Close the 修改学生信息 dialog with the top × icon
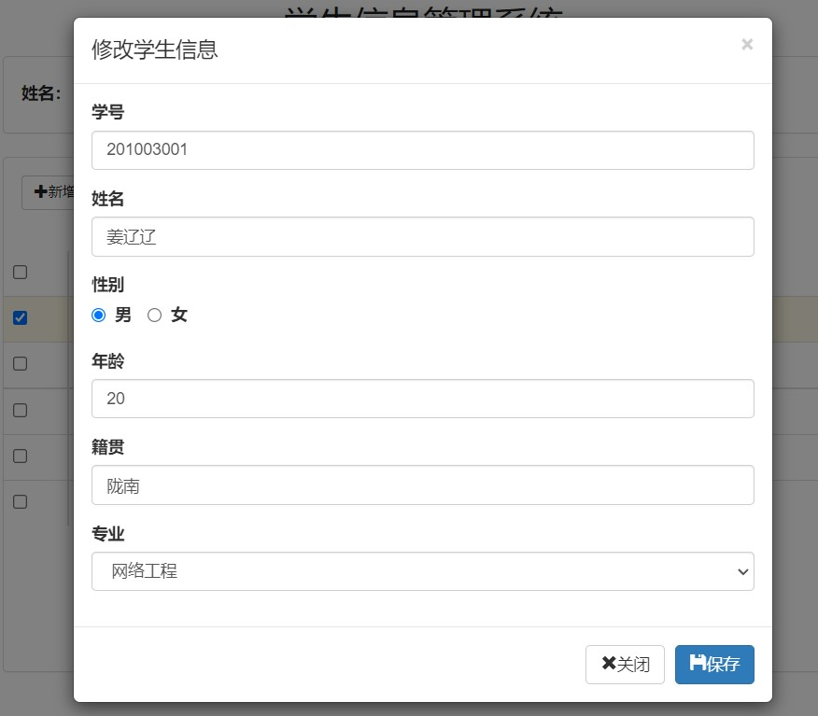Viewport: 818px width, 716px height. [x=747, y=44]
